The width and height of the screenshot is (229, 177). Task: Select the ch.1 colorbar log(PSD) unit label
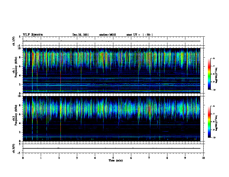tap(217, 75)
